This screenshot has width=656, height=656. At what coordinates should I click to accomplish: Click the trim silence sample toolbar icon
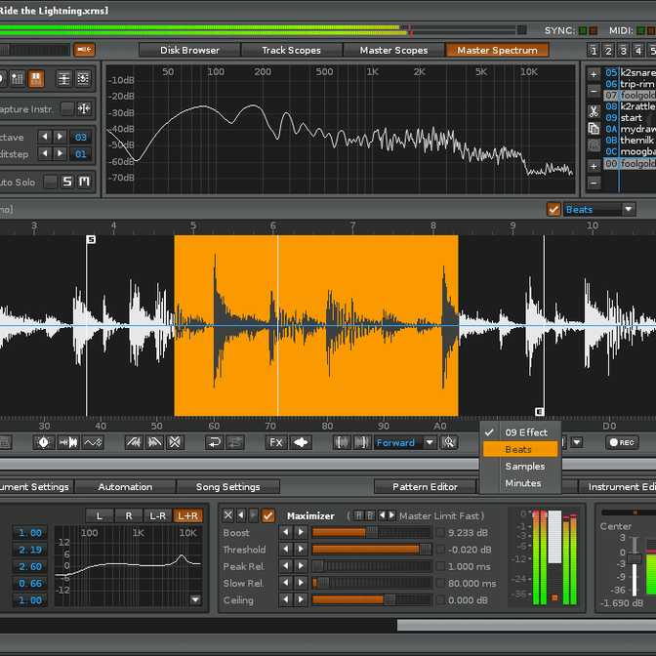(x=68, y=442)
